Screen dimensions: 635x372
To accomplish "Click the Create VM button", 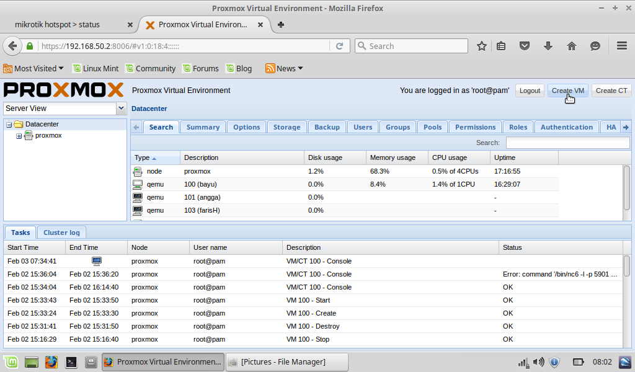I will 568,91.
